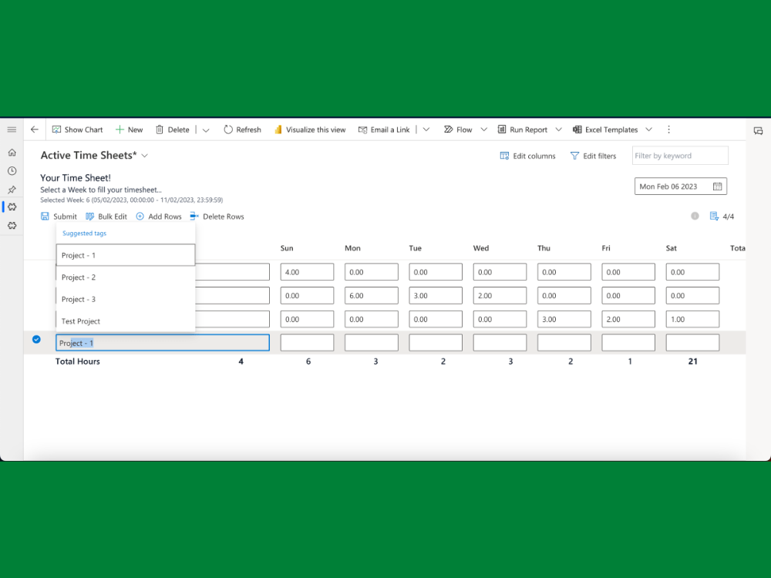Click the Bulk Edit button
The image size is (771, 578).
(x=106, y=217)
